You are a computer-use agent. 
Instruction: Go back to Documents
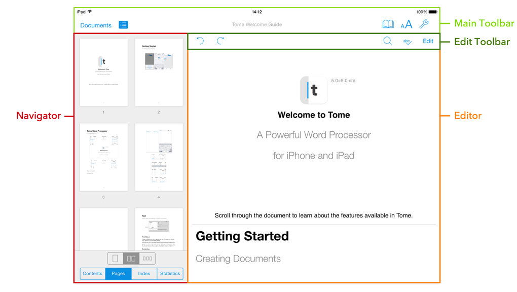[x=96, y=25]
